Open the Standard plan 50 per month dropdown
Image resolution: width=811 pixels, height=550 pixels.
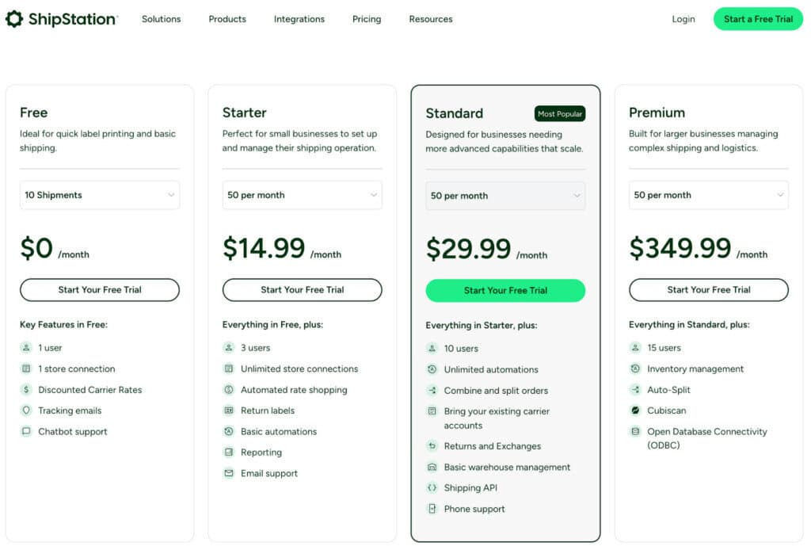click(x=505, y=196)
